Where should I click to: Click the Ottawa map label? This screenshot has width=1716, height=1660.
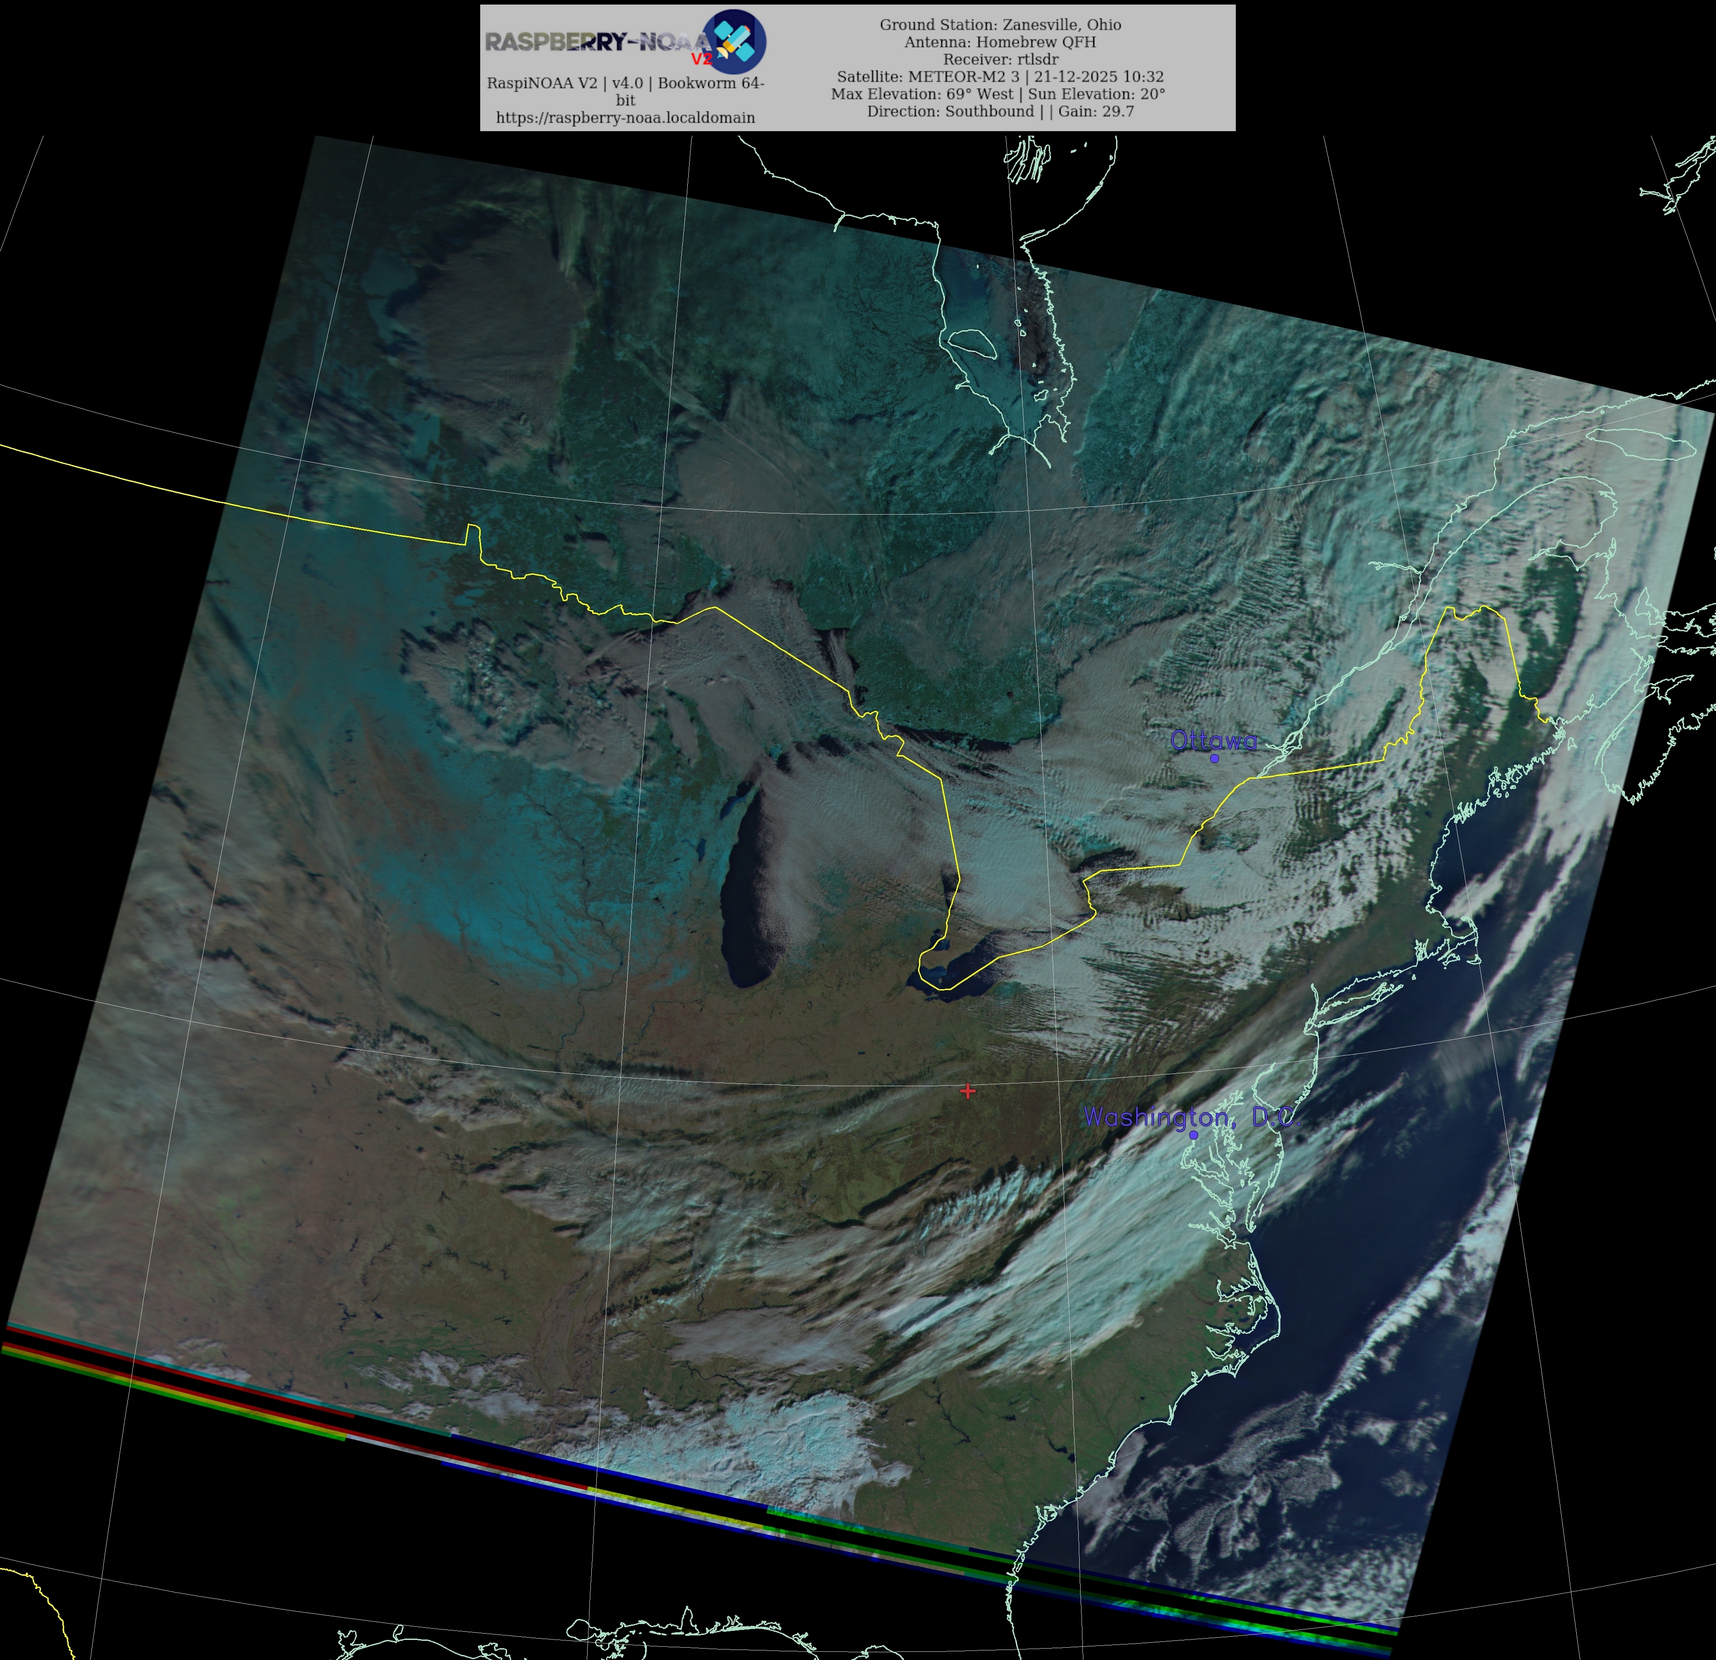(x=1213, y=740)
